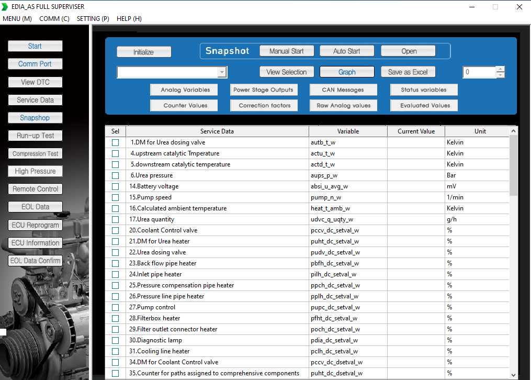Click the Auto Start snapshot button
The height and width of the screenshot is (380, 531).
[347, 51]
